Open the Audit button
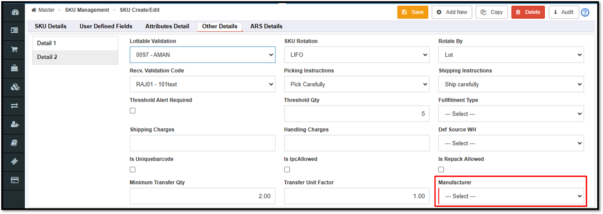This screenshot has height=214, width=603. (564, 12)
